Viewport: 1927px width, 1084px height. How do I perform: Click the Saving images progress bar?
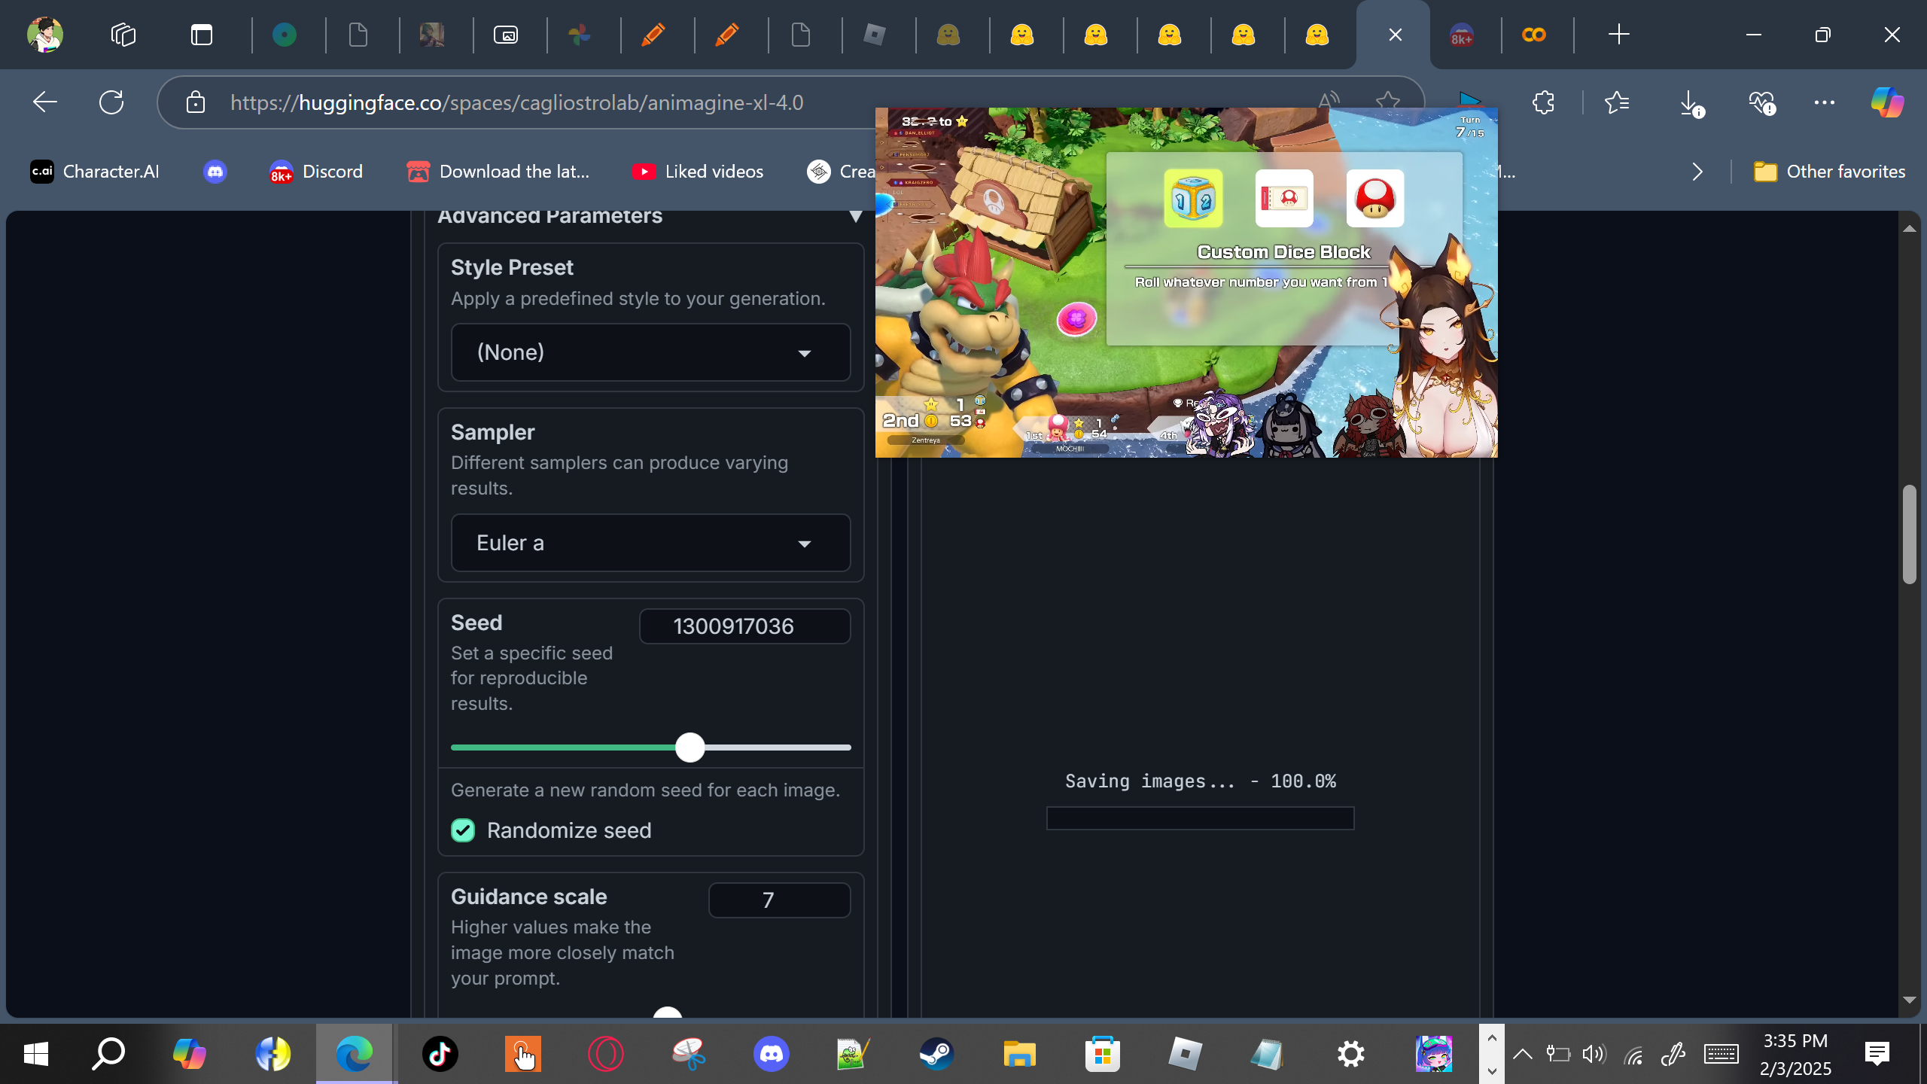point(1200,818)
